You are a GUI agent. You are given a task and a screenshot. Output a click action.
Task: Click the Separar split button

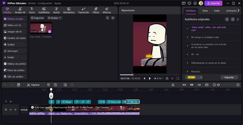click(33, 85)
